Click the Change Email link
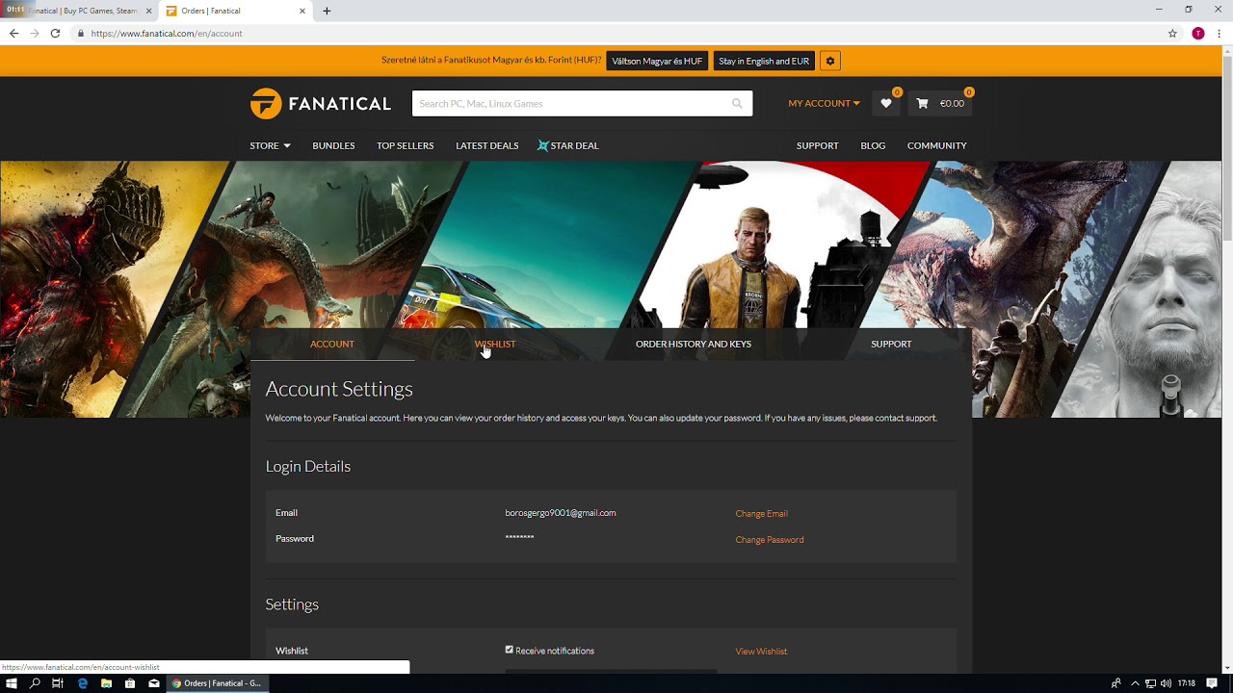This screenshot has height=693, width=1233. click(761, 513)
